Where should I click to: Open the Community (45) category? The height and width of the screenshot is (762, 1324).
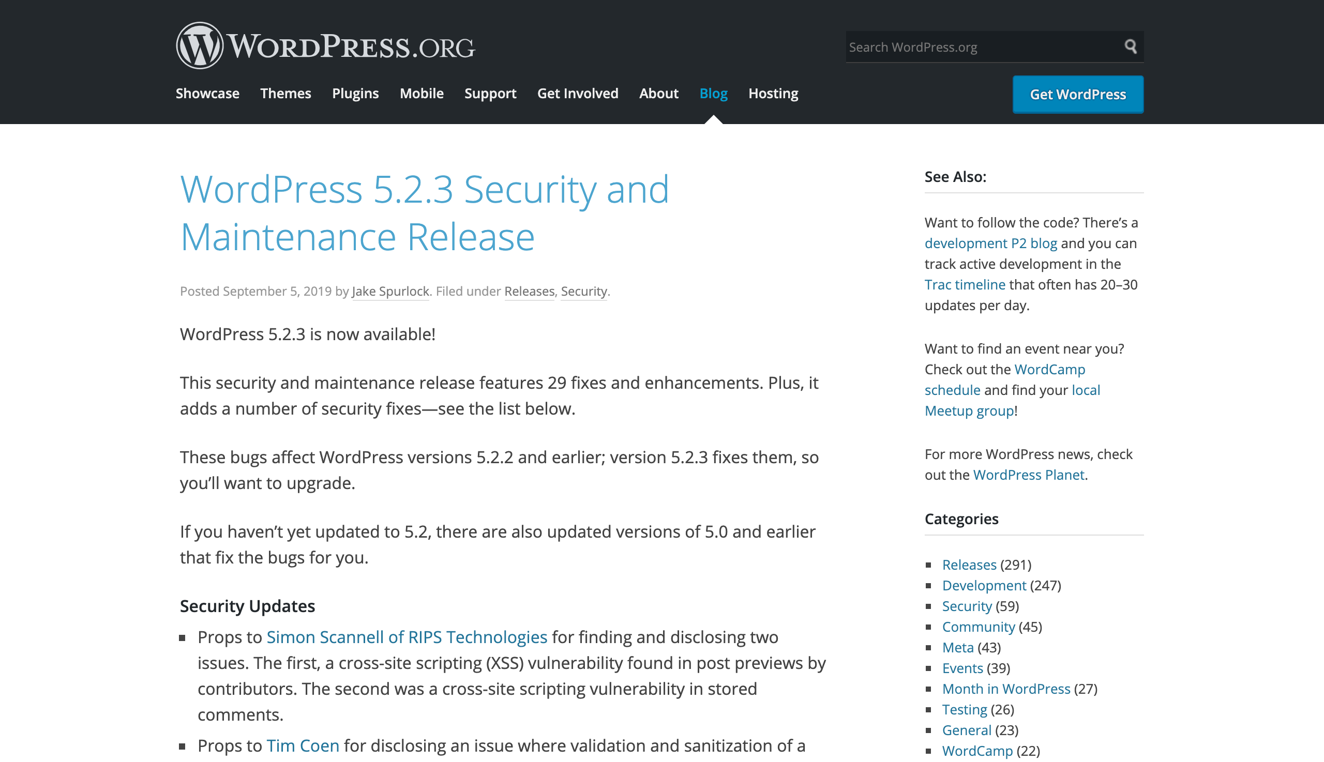click(978, 627)
